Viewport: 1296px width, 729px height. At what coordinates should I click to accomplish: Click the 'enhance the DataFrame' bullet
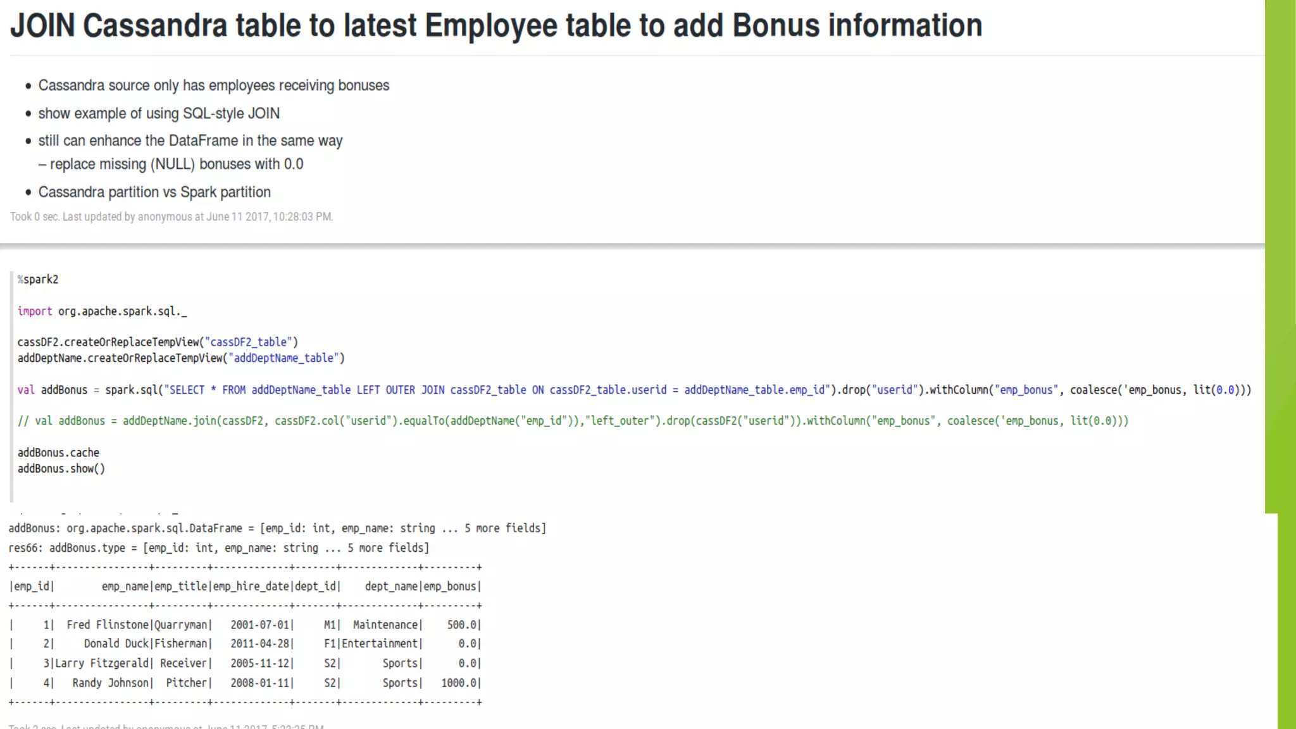coord(190,140)
